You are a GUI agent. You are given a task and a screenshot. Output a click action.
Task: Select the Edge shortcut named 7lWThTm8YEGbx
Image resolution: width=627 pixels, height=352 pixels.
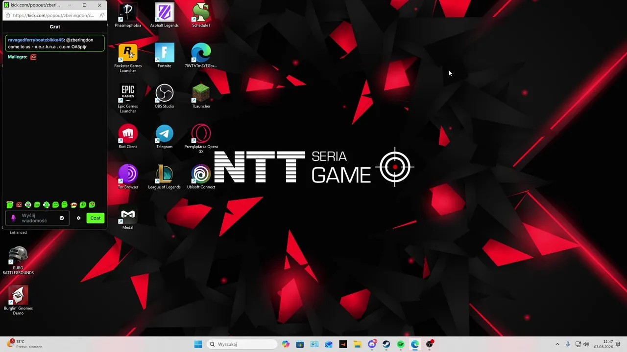pyautogui.click(x=201, y=56)
